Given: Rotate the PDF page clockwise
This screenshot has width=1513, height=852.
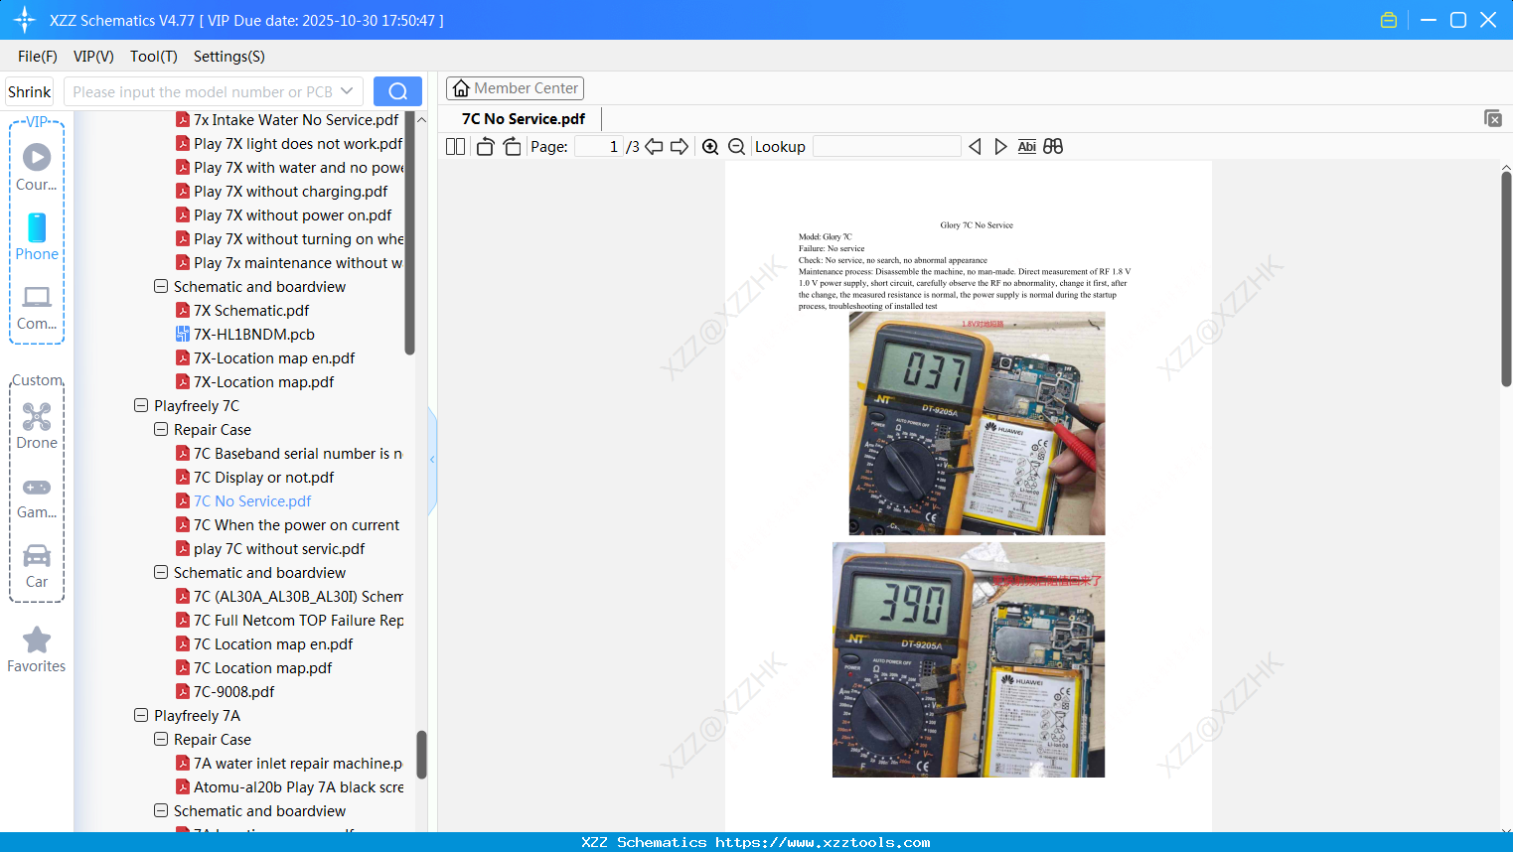Looking at the screenshot, I should point(513,147).
